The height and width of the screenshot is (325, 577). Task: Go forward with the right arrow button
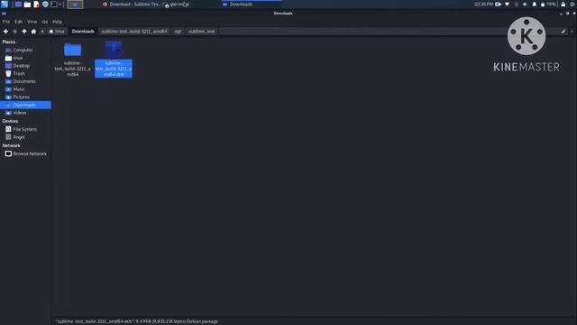14,32
